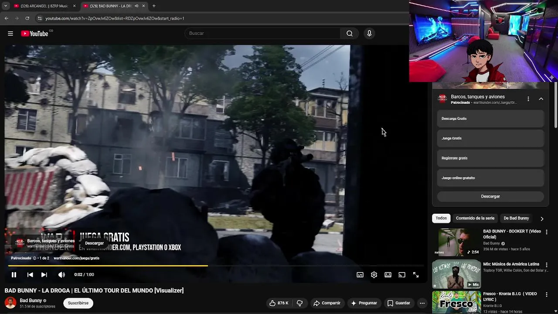Open Fresco - Kronte B.I.G thumbnail

[x=456, y=302]
